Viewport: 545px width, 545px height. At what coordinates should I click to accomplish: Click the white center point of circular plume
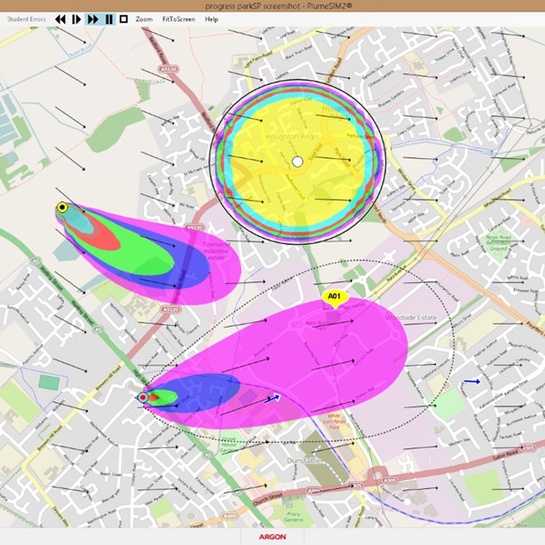tap(297, 162)
